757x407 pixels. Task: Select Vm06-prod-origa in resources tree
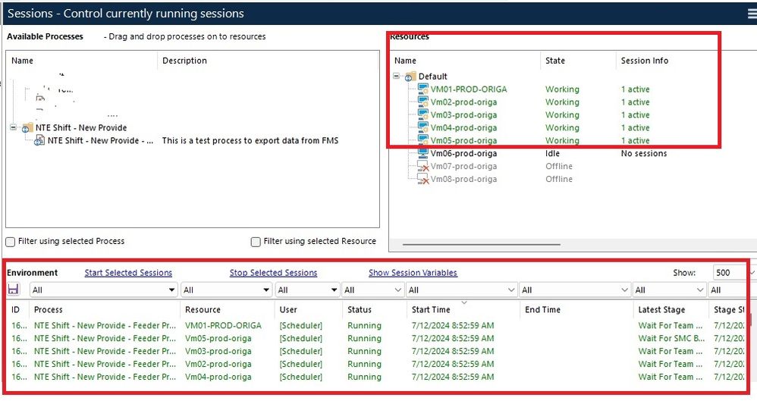tap(463, 153)
